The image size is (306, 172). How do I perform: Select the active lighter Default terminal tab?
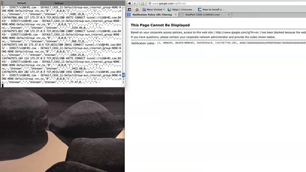click(x=22, y=3)
